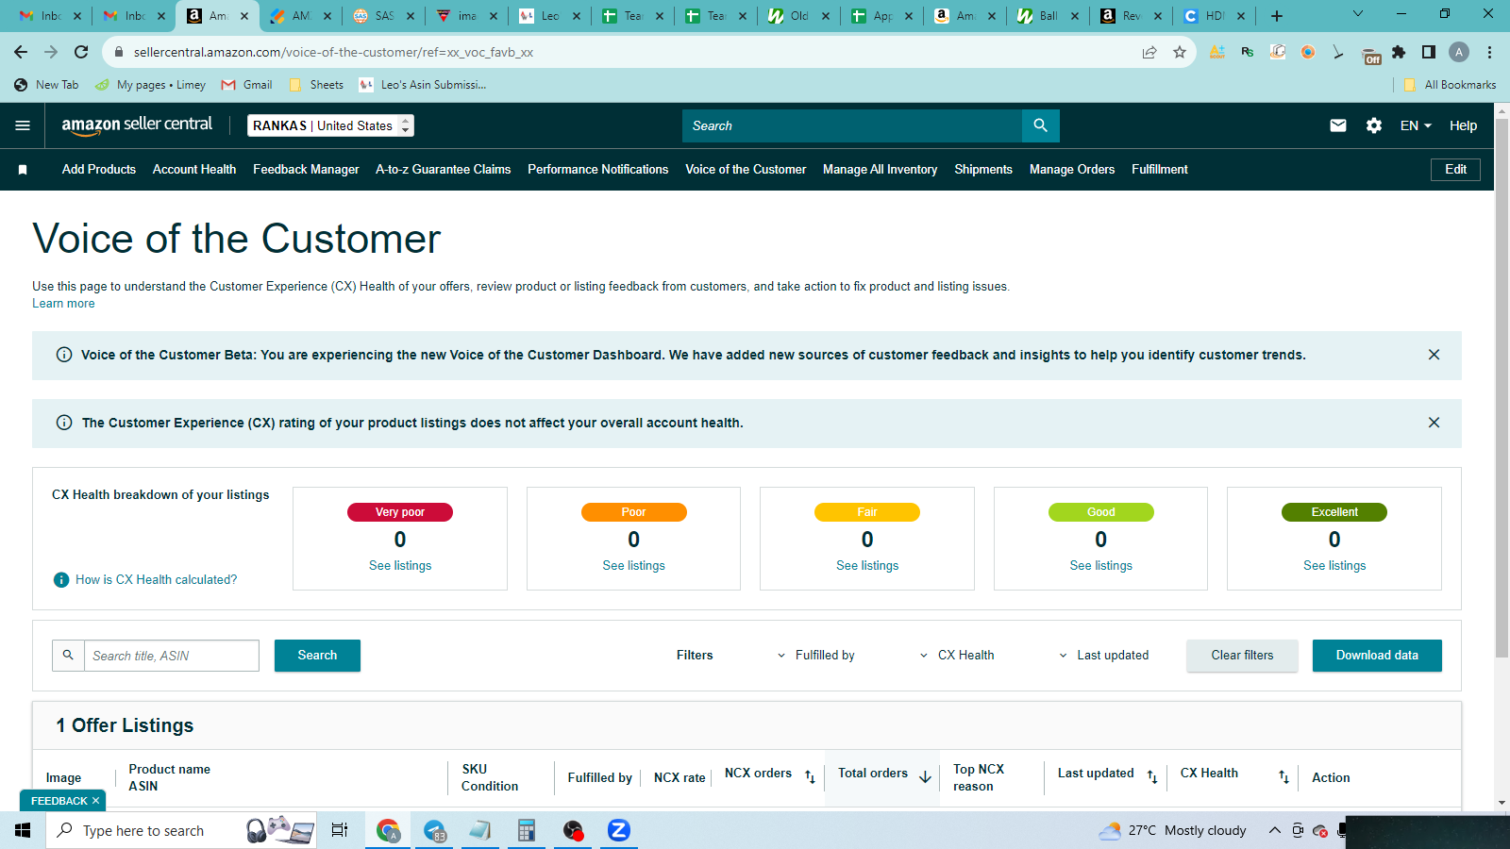See listings under Excellent

(1334, 566)
